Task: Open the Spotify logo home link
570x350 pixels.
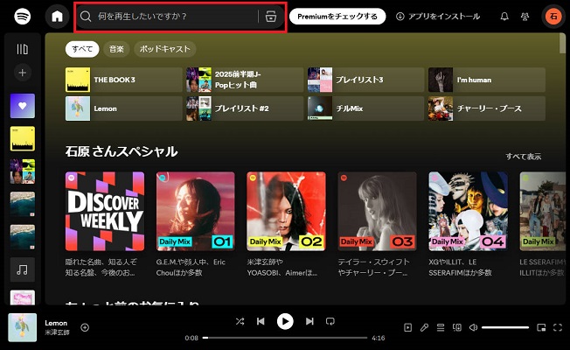Action: [23, 17]
